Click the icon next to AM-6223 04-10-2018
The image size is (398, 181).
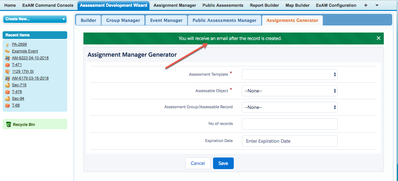click(7, 58)
